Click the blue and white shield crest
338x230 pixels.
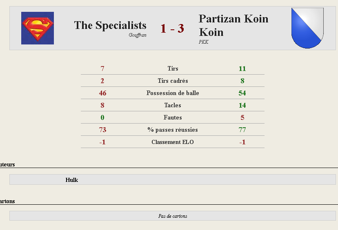[x=307, y=28]
